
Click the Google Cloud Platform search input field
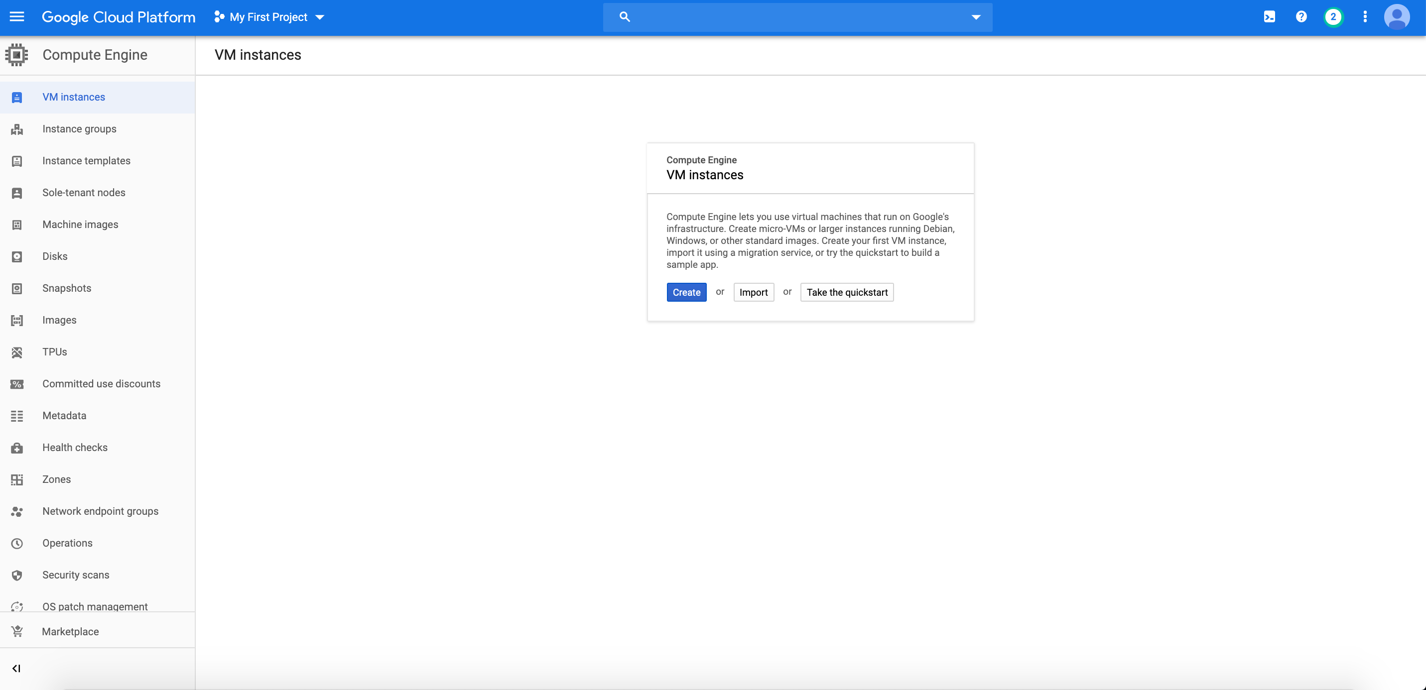click(799, 17)
